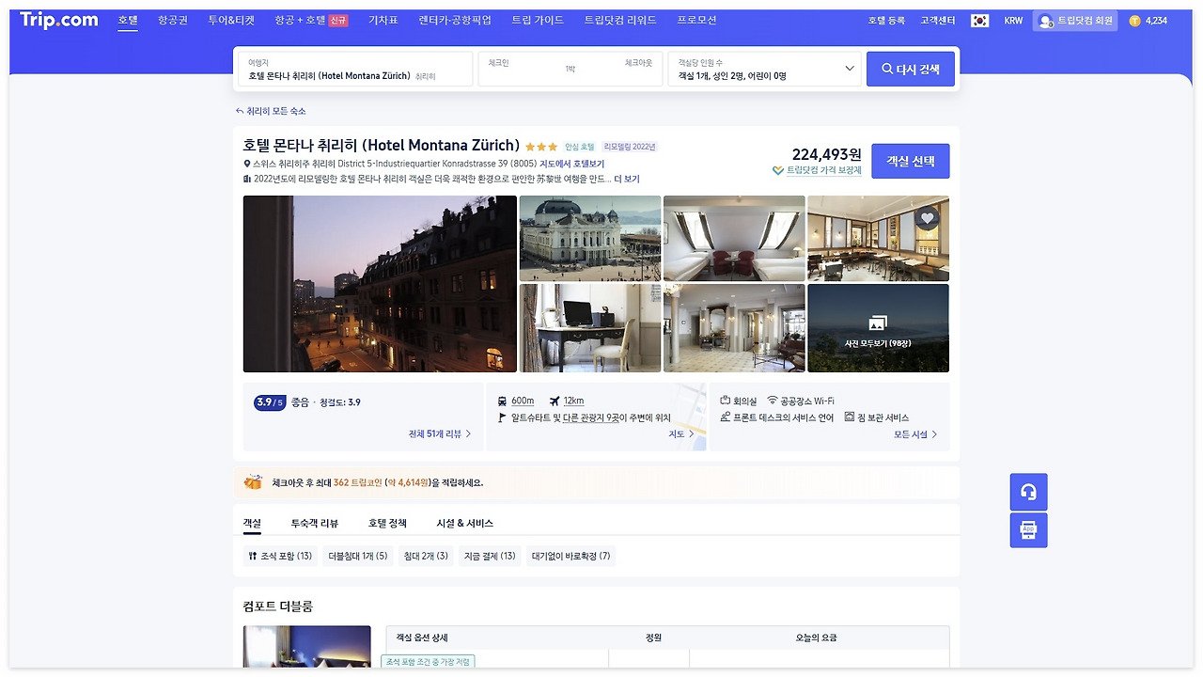The image size is (1203, 677).
Task: Click the 공공장소 Wi-Fi icon
Action: pos(773,401)
